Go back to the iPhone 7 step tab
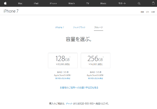 pyautogui.click(x=59, y=27)
